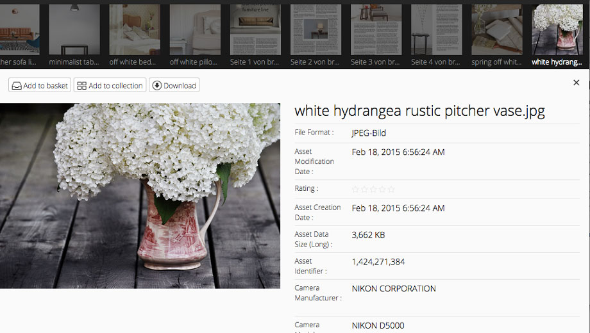Close the asset detail panel
This screenshot has width=590, height=333.
coord(576,83)
